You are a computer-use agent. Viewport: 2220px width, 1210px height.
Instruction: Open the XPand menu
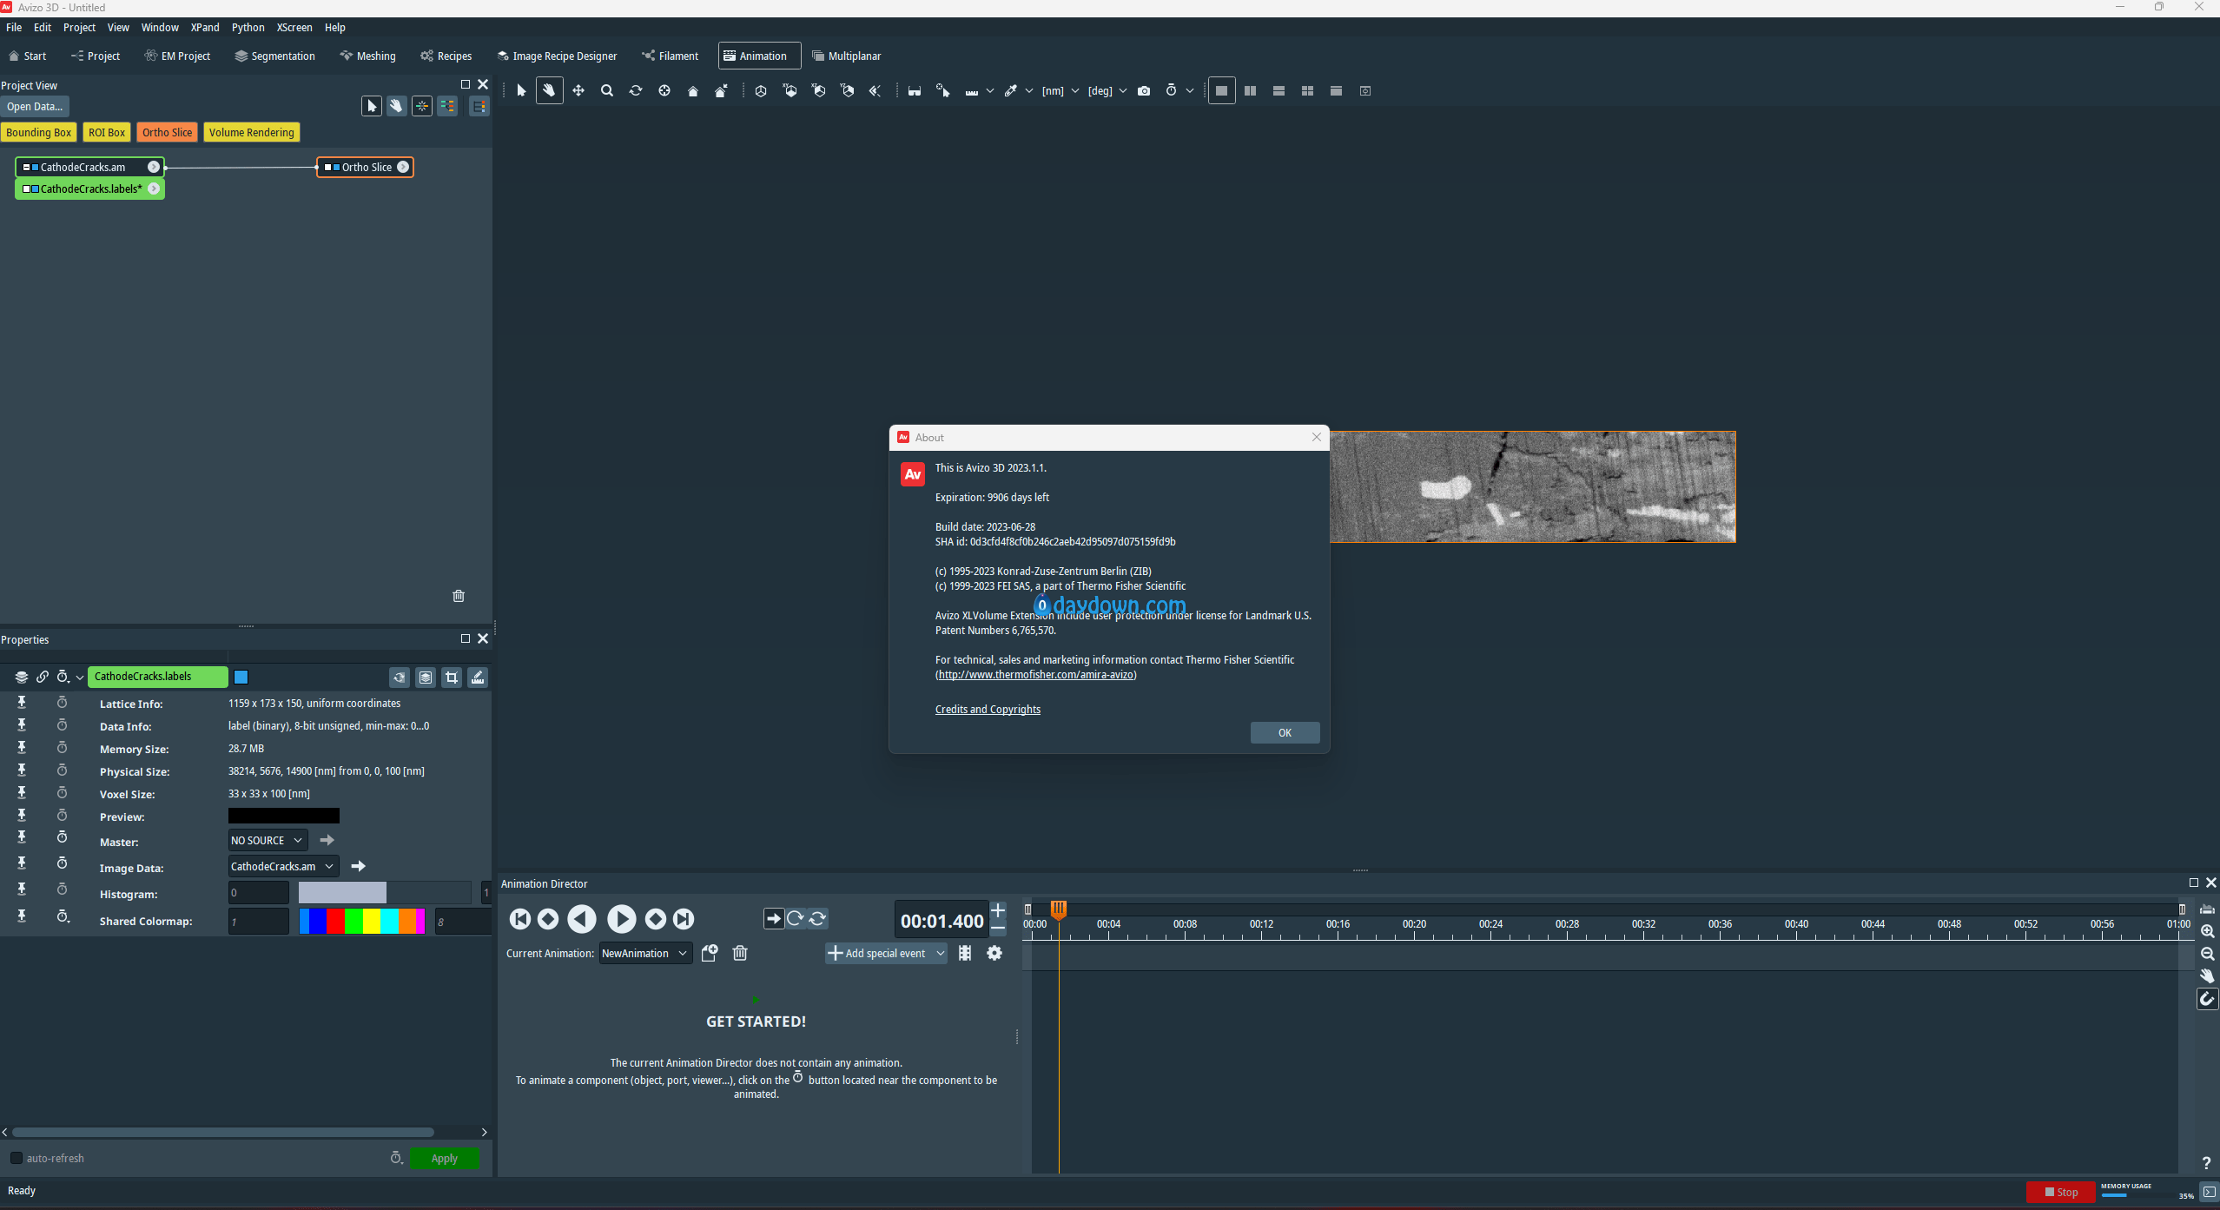tap(205, 28)
